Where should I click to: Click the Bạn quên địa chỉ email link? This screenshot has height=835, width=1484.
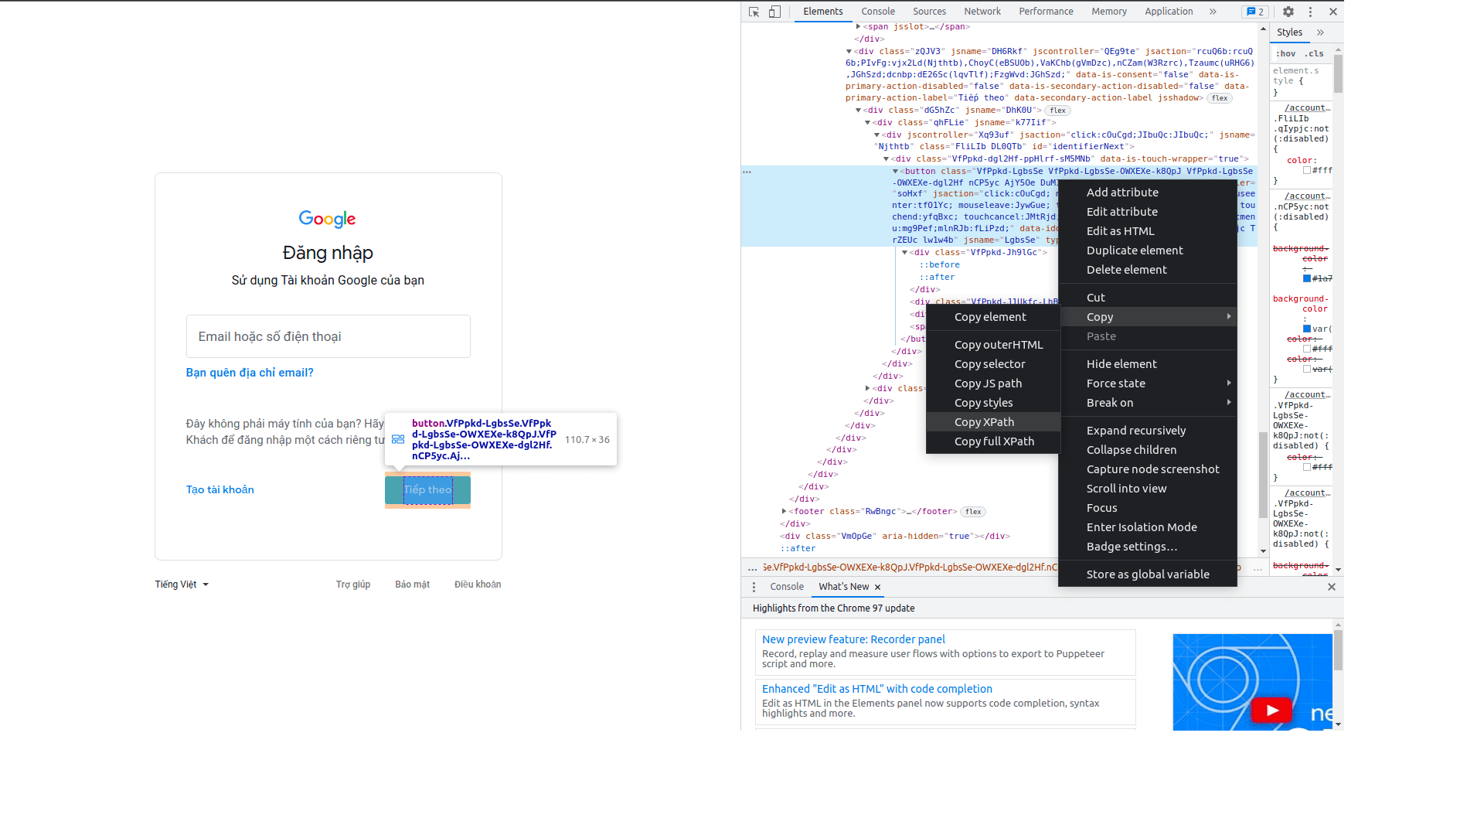[x=249, y=373]
